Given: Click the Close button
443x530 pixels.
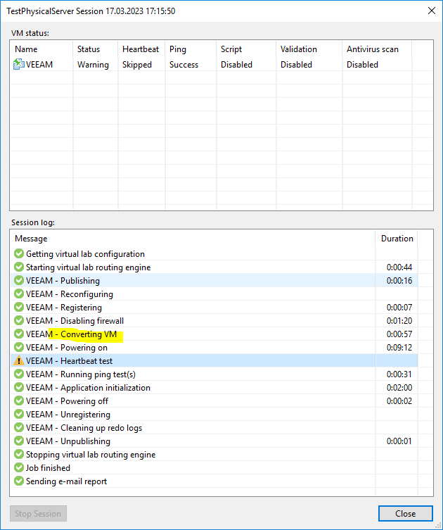Looking at the screenshot, I should (405, 513).
